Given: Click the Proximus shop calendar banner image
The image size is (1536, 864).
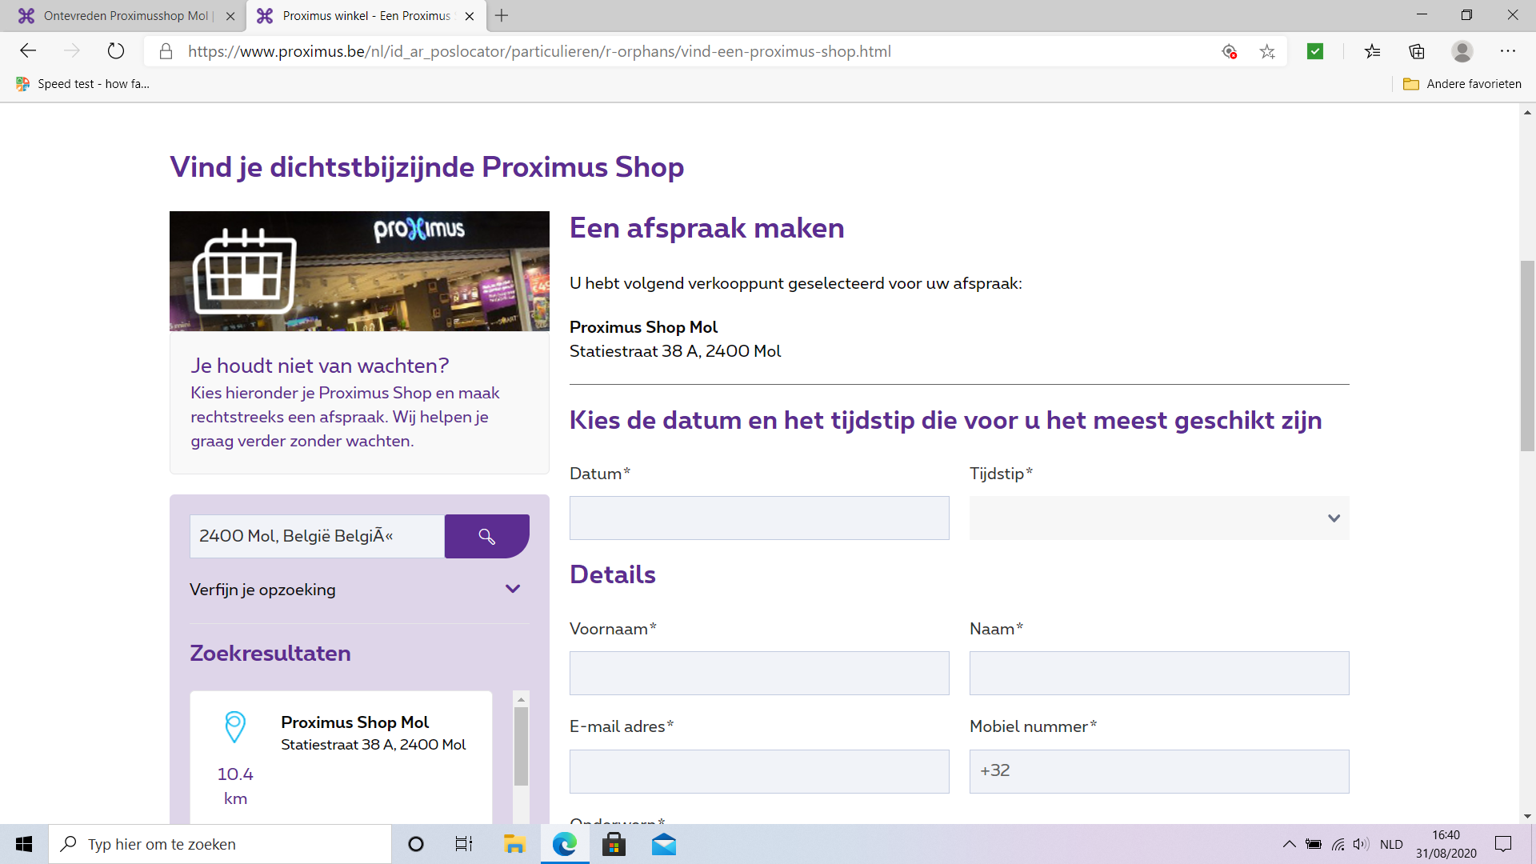Looking at the screenshot, I should point(359,271).
